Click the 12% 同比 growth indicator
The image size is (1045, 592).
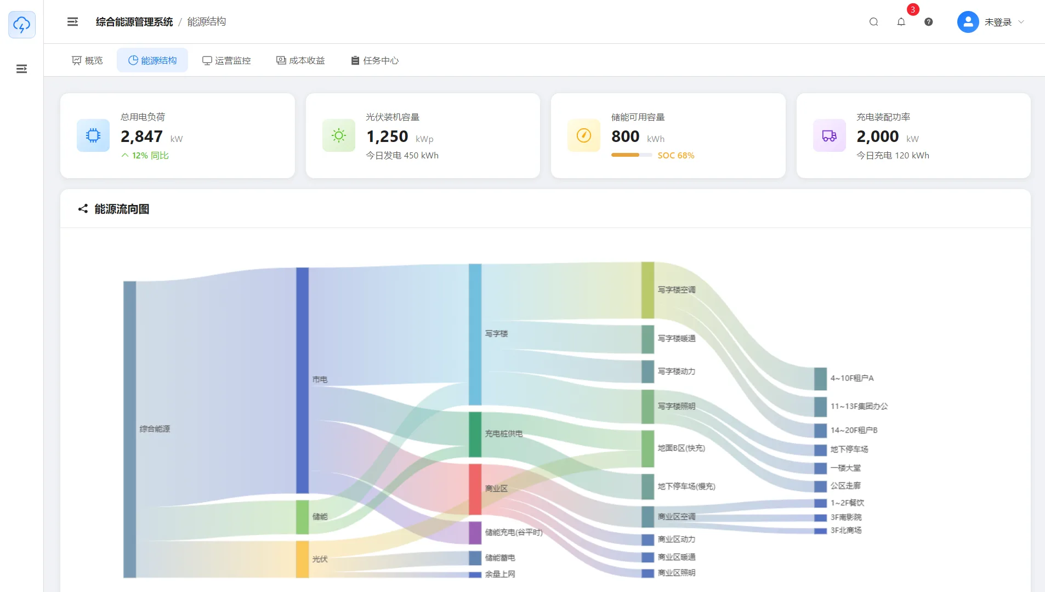145,156
